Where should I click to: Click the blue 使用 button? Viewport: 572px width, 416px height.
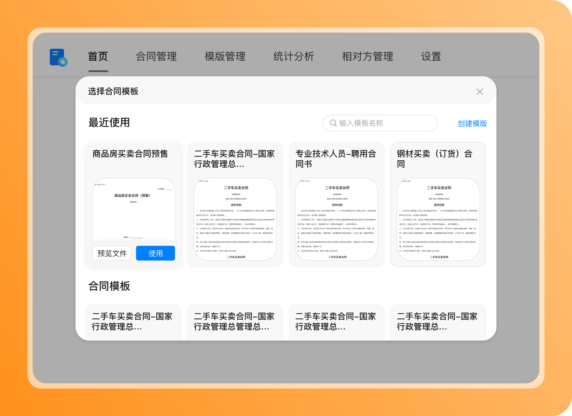[x=155, y=253]
